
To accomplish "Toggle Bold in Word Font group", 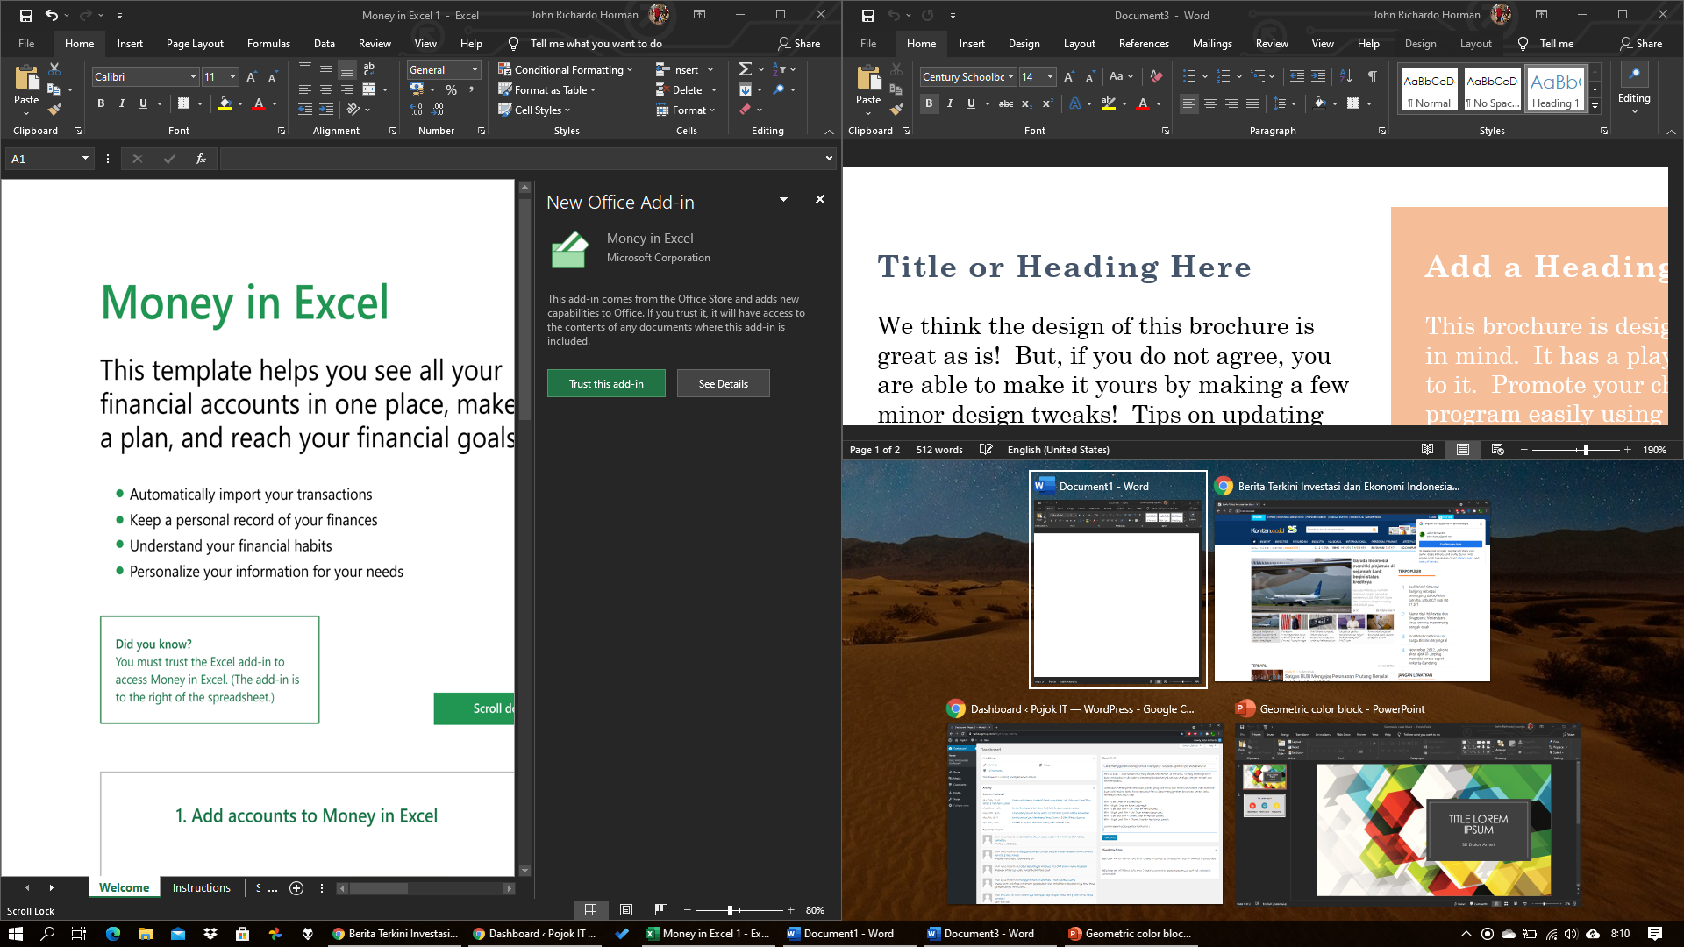I will (929, 103).
